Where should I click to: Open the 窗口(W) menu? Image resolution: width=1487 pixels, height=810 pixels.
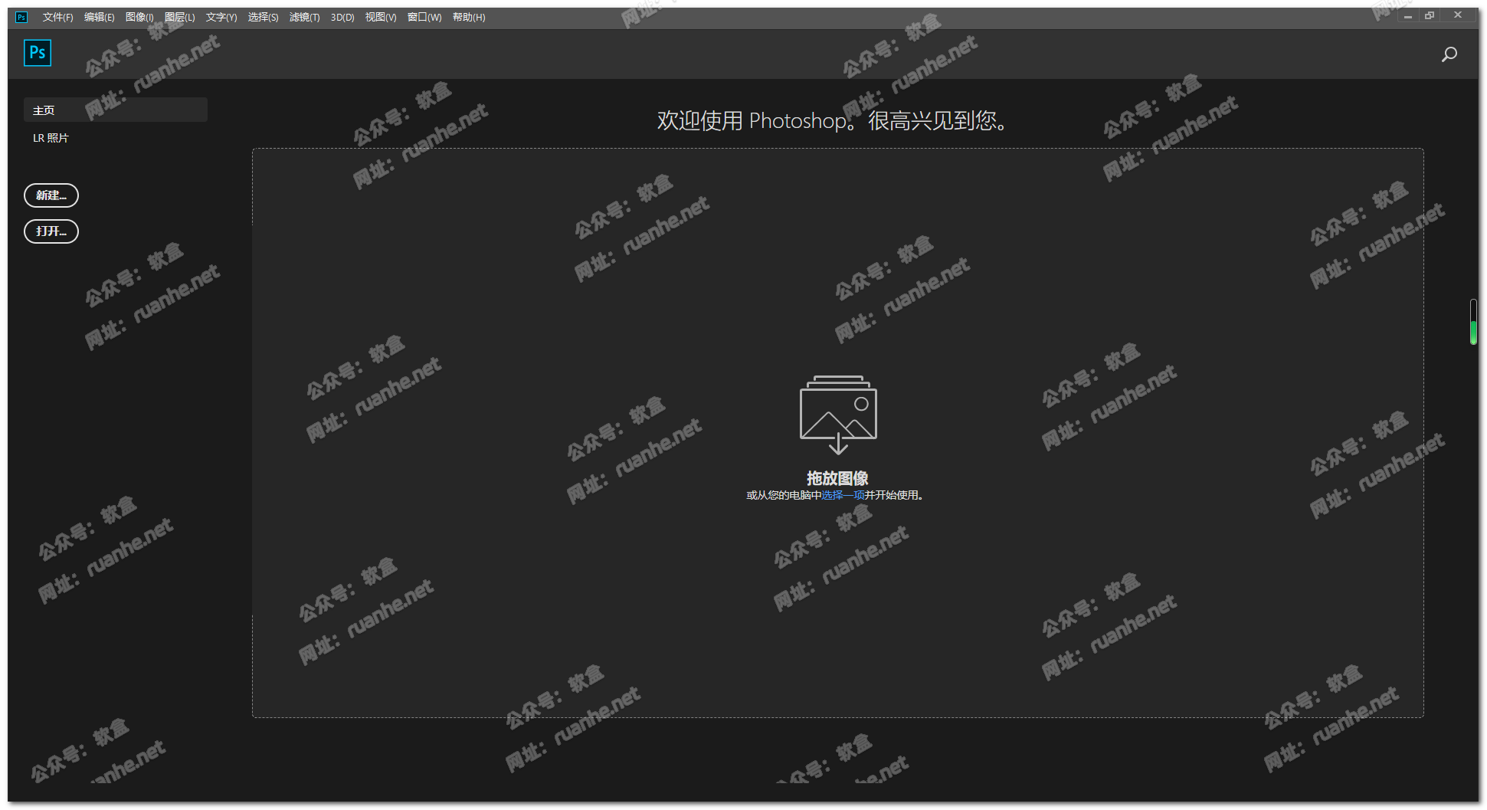424,17
